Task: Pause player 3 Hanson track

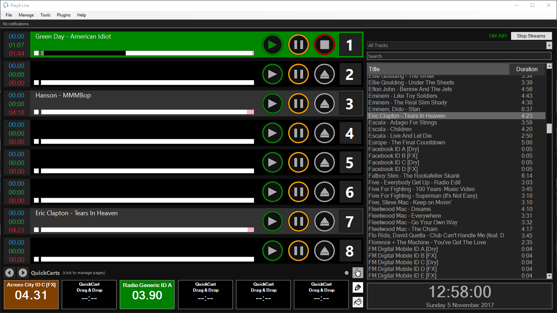Action: click(299, 104)
